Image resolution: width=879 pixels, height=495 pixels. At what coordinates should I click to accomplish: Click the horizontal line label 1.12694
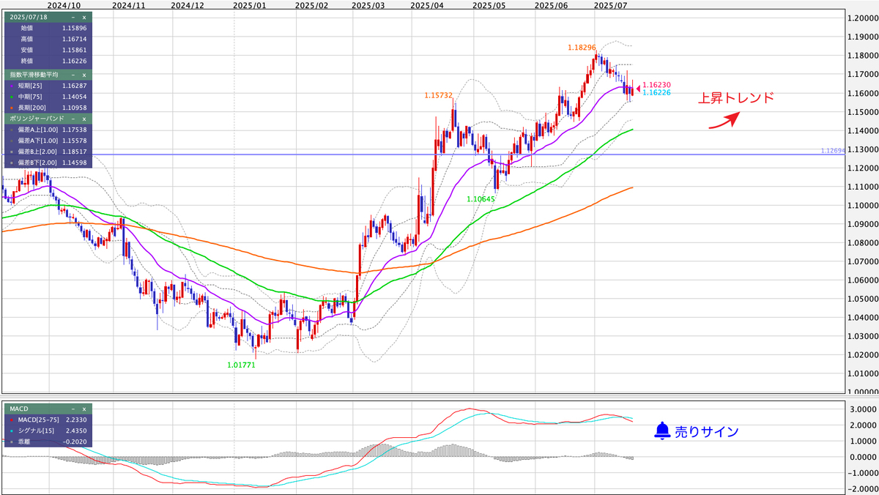point(833,150)
